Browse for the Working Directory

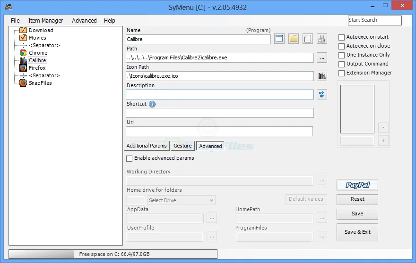tap(322, 181)
